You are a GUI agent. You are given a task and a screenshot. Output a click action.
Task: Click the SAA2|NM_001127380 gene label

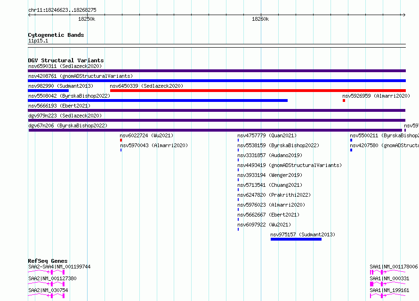point(52,278)
